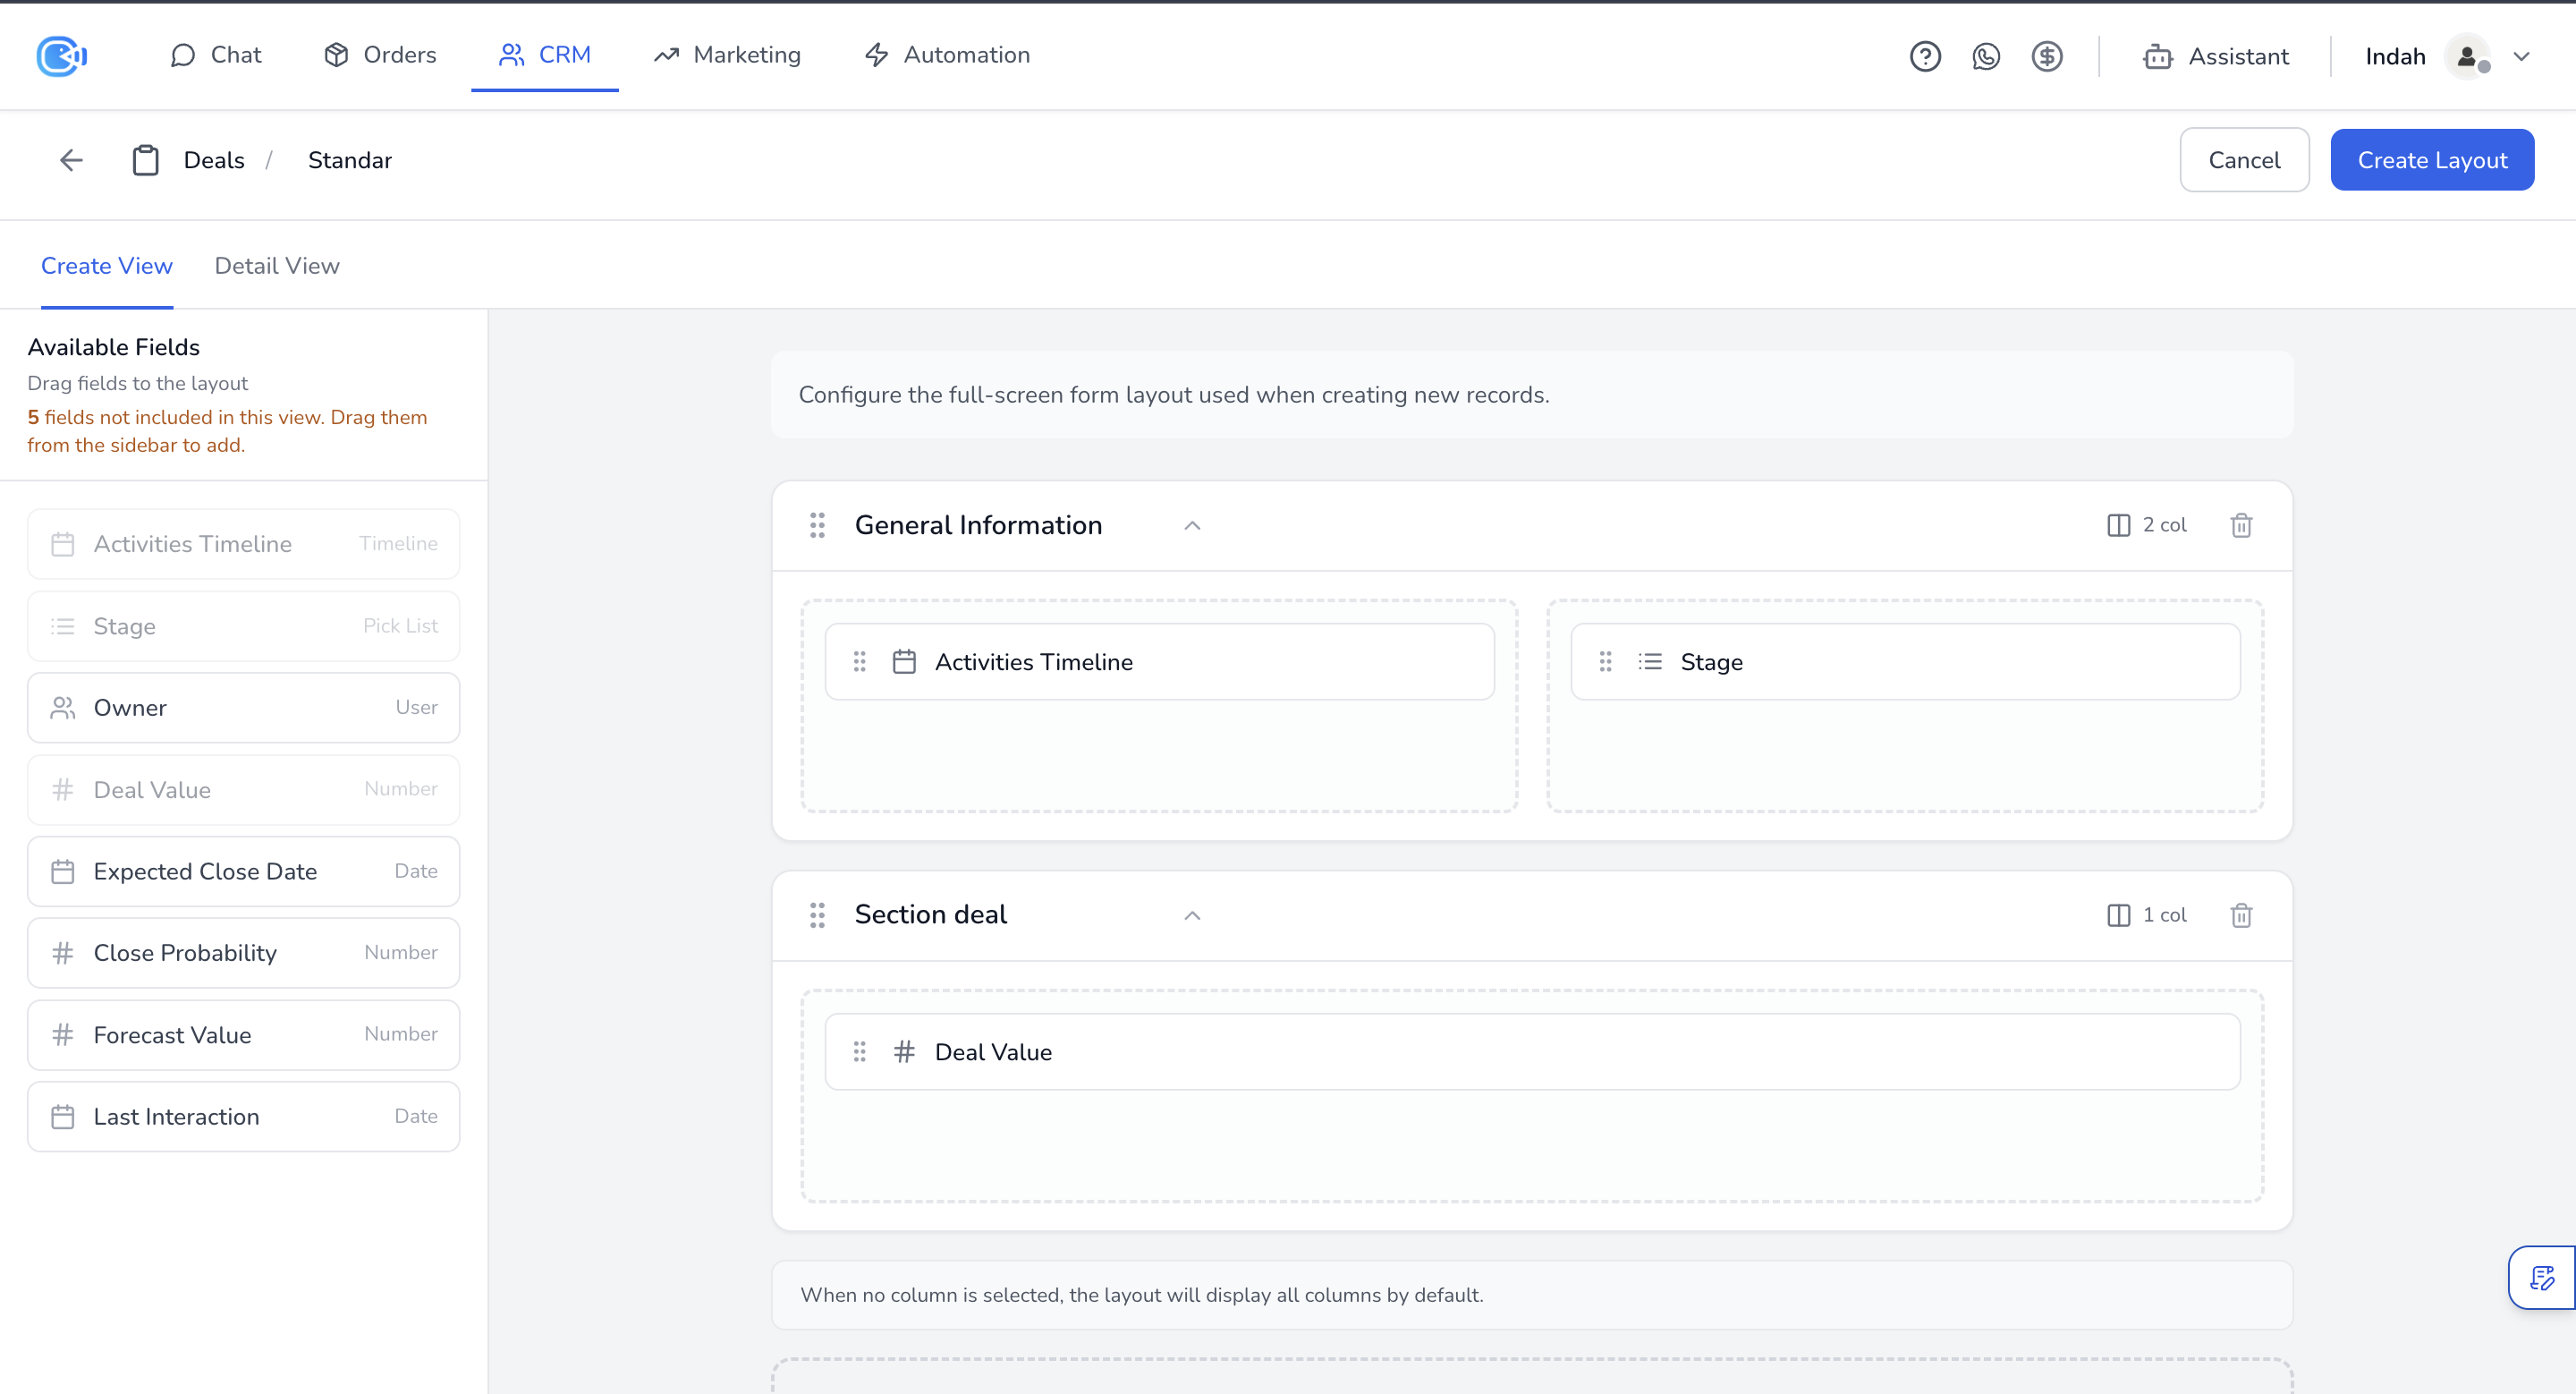Delete the Section deal section with trash icon
2576x1394 pixels.
pyautogui.click(x=2240, y=915)
